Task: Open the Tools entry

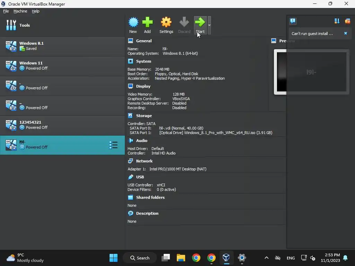Action: pos(62,25)
